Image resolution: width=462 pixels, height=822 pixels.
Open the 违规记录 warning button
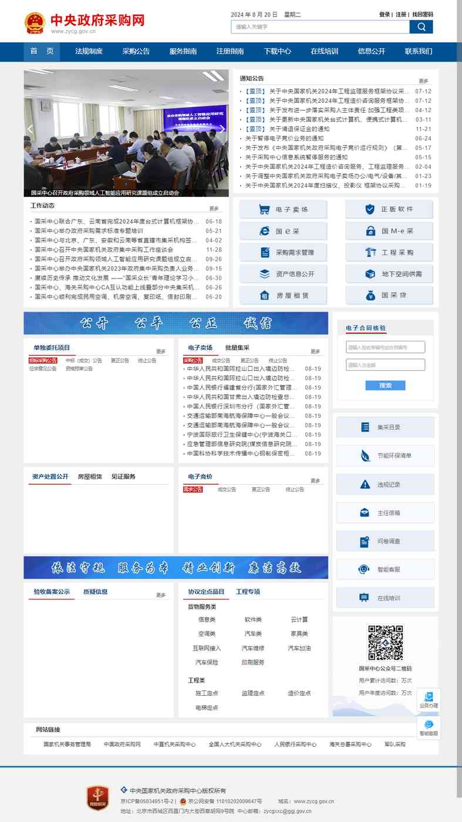coord(385,485)
